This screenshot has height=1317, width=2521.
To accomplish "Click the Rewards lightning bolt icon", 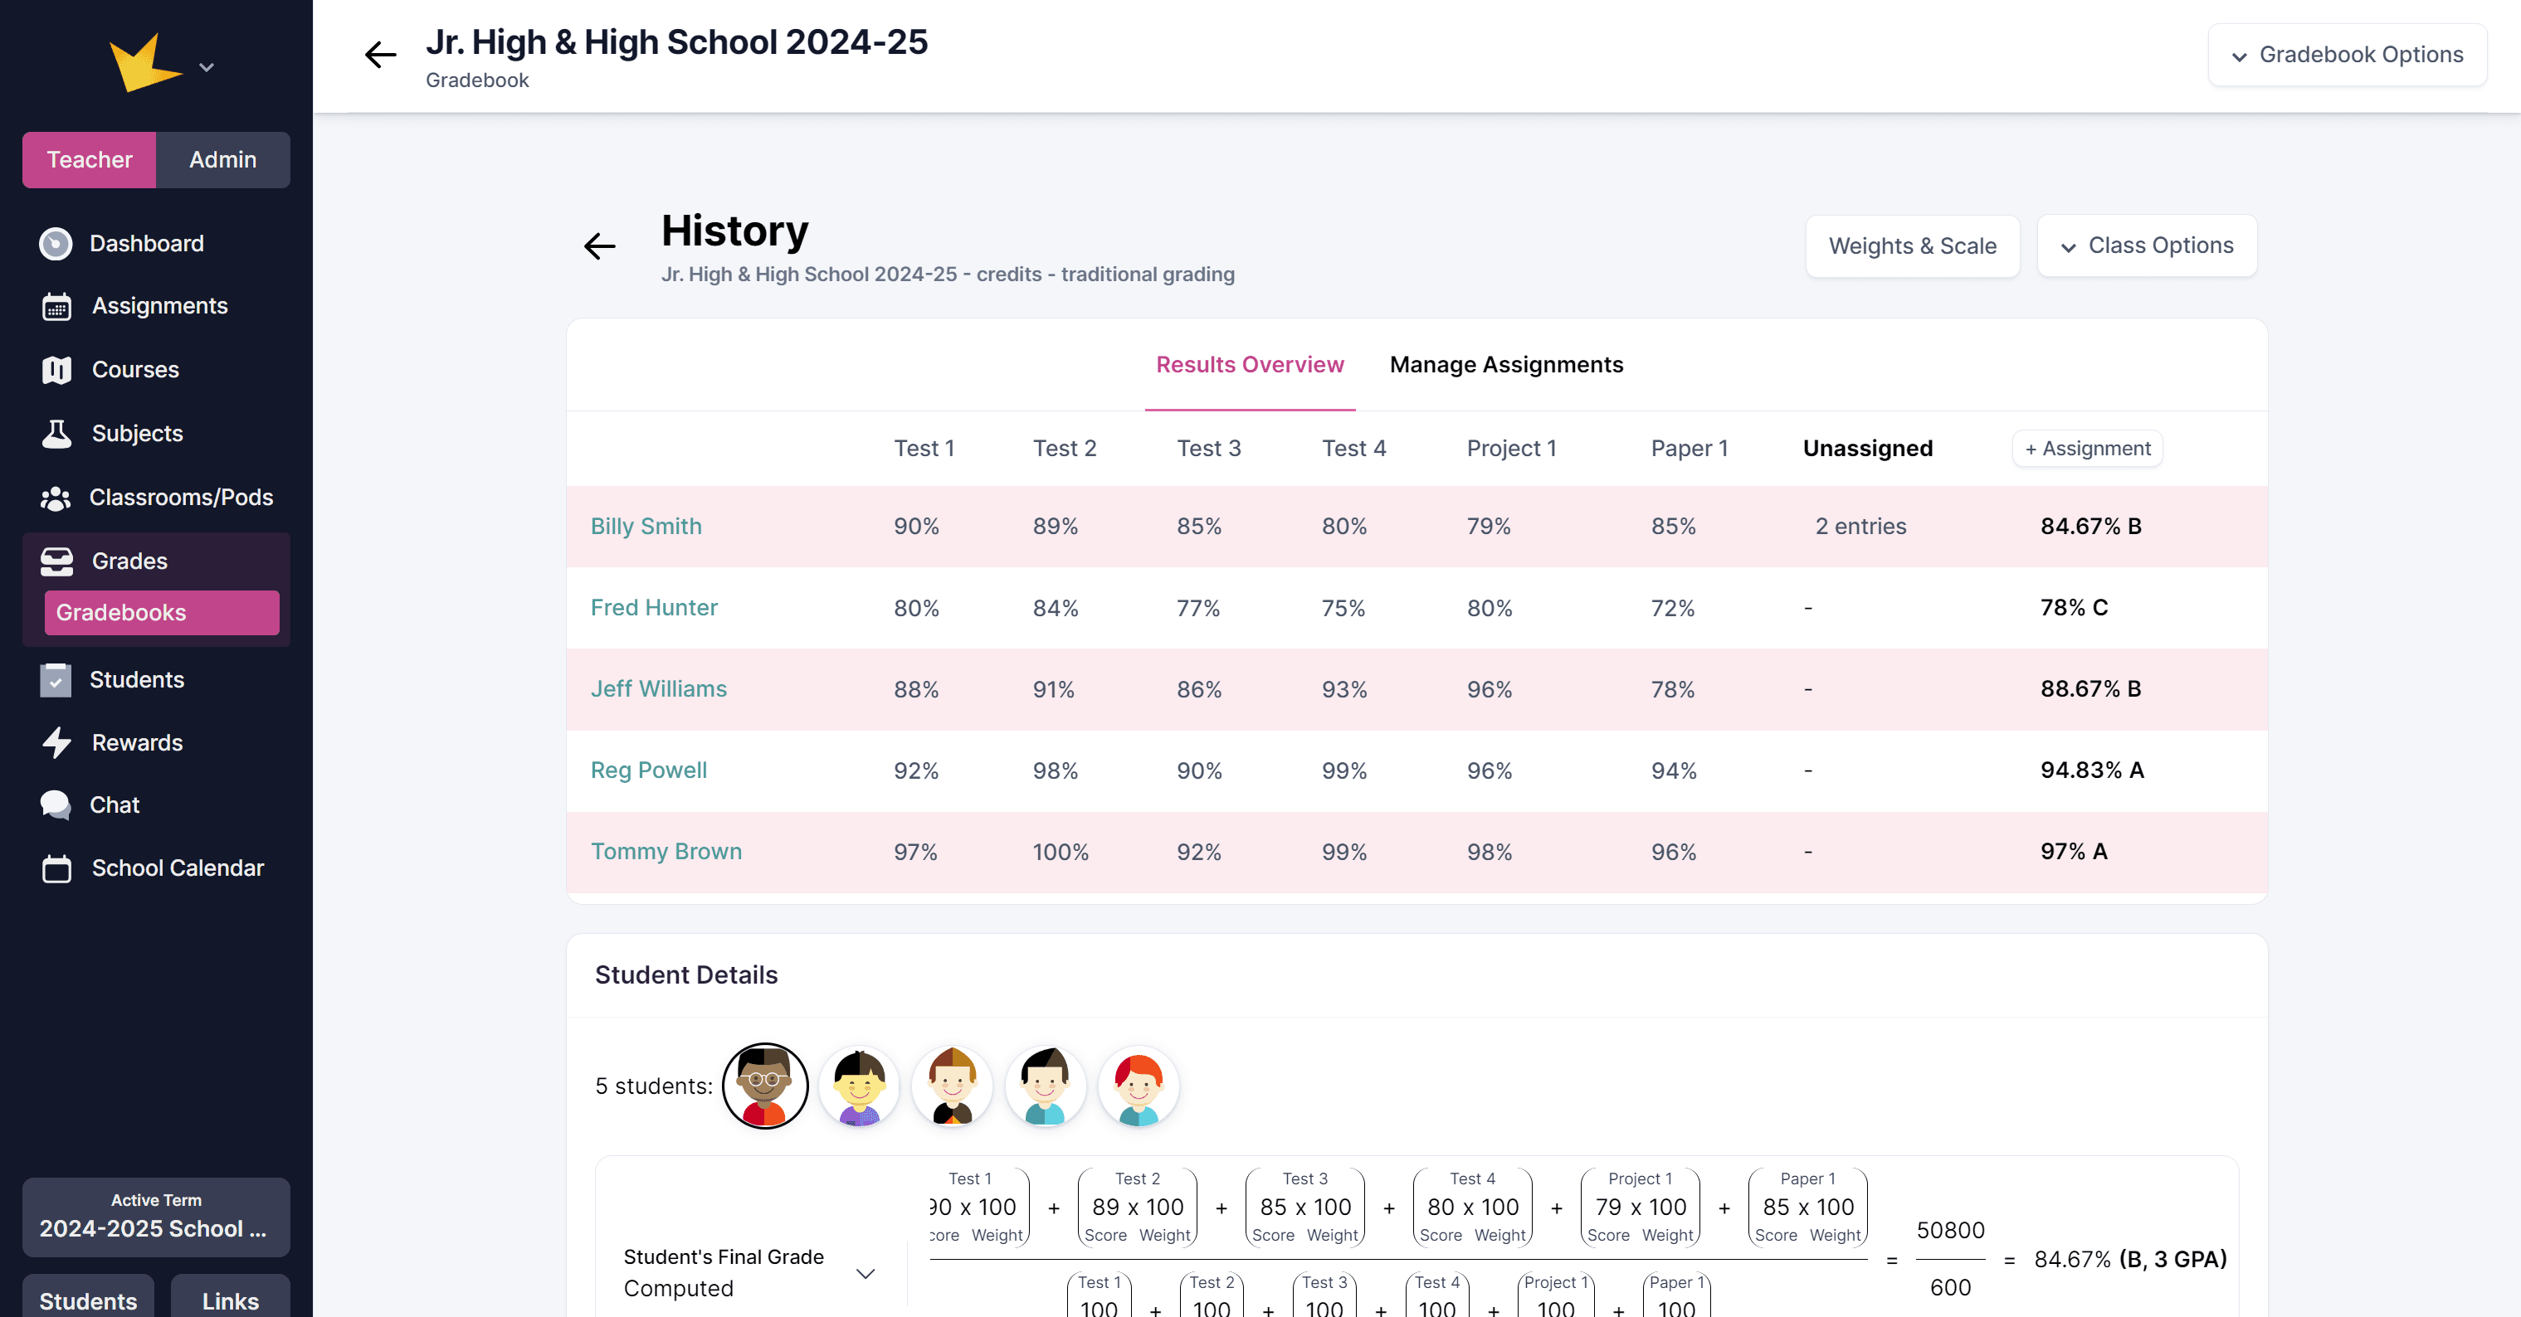I will 56,743.
